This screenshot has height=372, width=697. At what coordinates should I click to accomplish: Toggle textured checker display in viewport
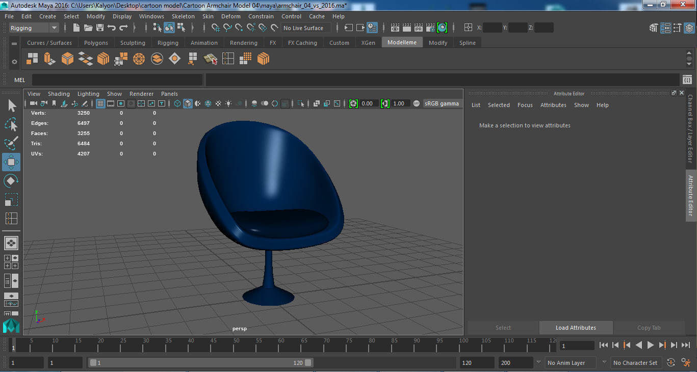[x=219, y=103]
